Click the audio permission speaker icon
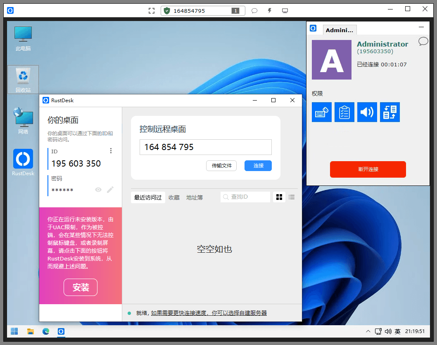Image resolution: width=437 pixels, height=345 pixels. [367, 112]
